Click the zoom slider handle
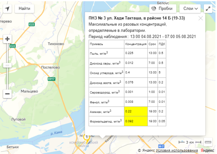This screenshot has height=154, width=217. pos(7,65)
